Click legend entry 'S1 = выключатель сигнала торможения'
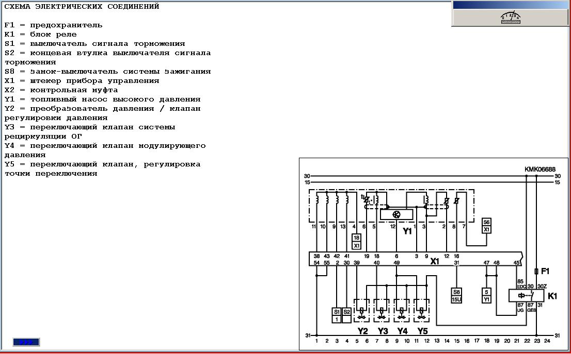571x354 pixels. [94, 44]
